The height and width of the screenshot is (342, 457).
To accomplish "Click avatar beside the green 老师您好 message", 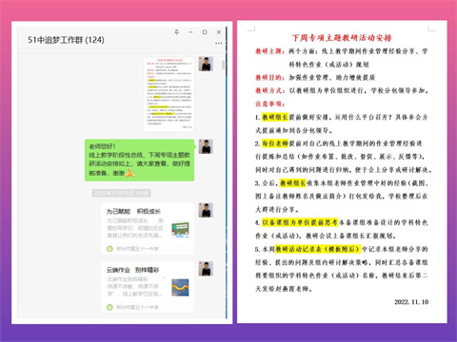I will [x=206, y=146].
